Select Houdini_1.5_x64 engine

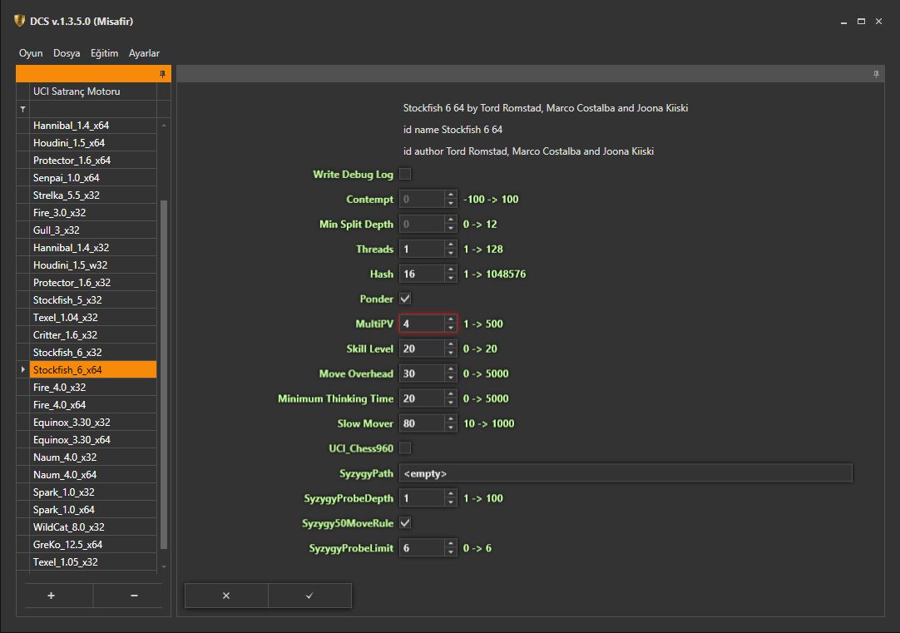(93, 143)
